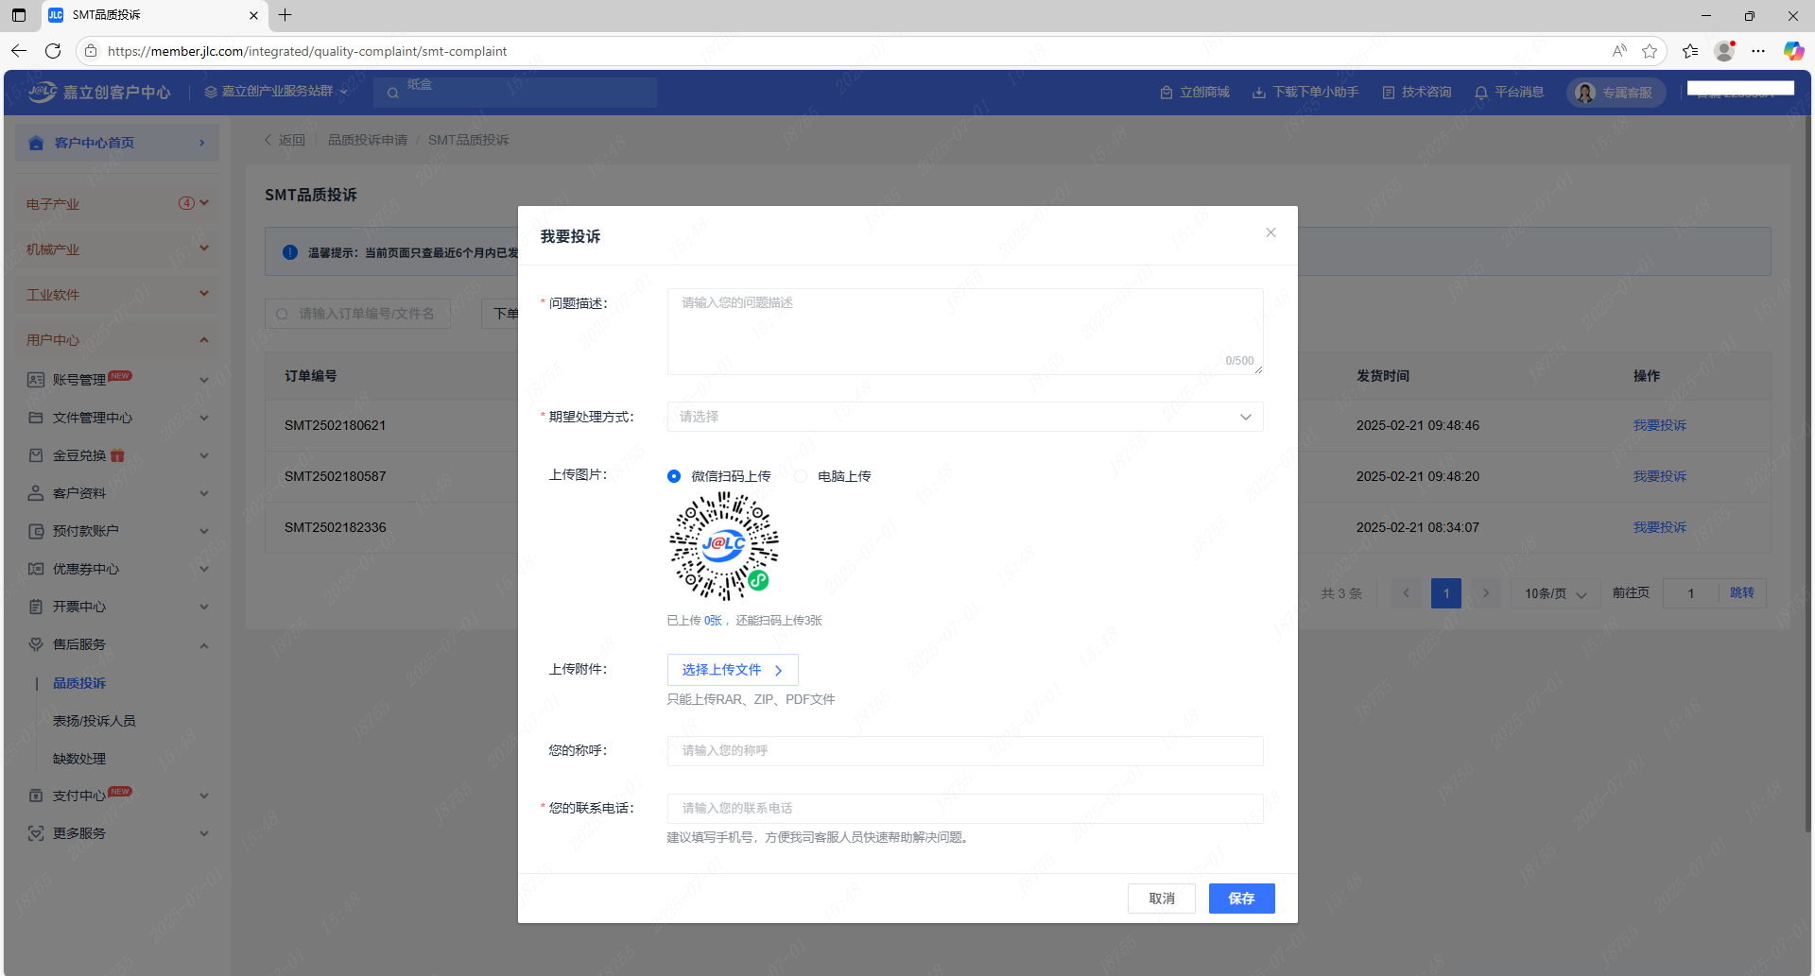Expand the 电子产业 sidebar section
Viewport: 1815px width, 976px height.
click(x=117, y=203)
